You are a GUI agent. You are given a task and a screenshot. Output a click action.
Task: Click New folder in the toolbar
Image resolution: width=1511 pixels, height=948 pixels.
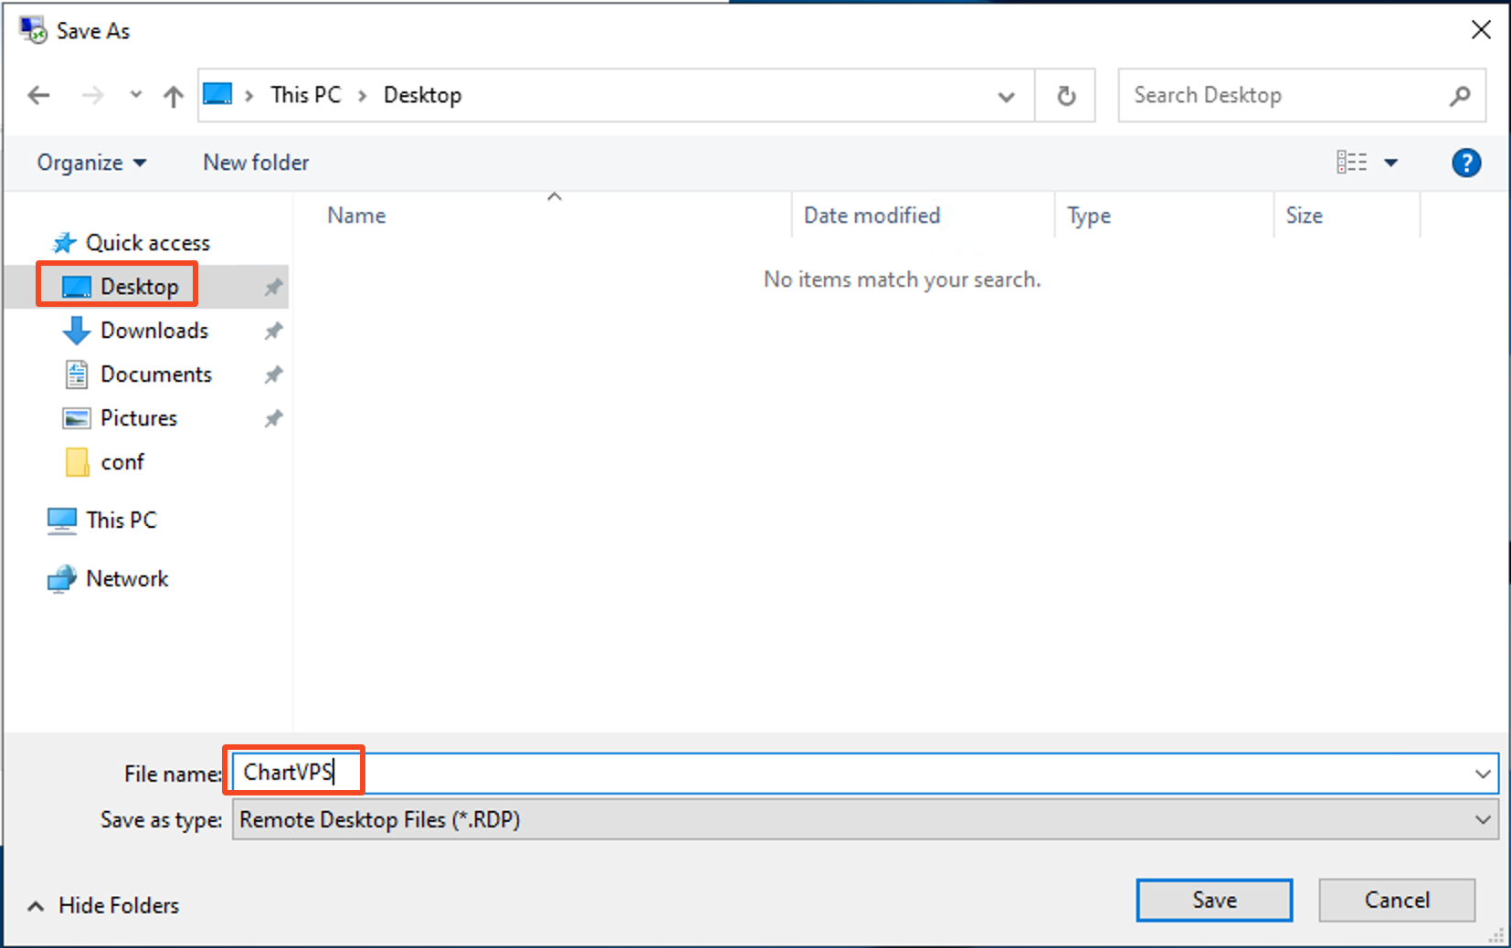click(x=256, y=163)
